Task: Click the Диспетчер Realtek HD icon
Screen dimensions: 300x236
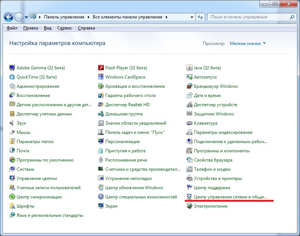Action: [100, 105]
